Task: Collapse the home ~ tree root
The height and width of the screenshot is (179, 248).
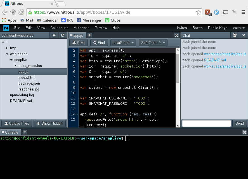Action: 3,42
